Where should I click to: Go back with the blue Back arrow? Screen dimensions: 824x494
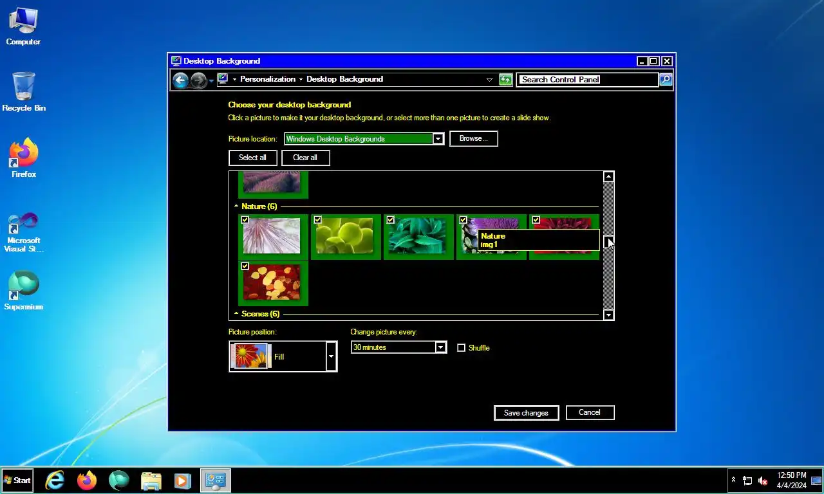pyautogui.click(x=181, y=80)
